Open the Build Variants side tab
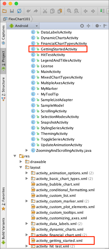The width and height of the screenshot is (109, 249). pos(3,231)
